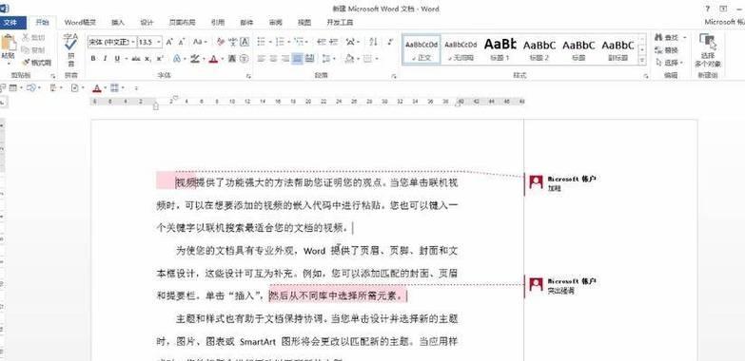Toggle Strikethrough (abc) formatting
The image size is (745, 361).
point(136,59)
